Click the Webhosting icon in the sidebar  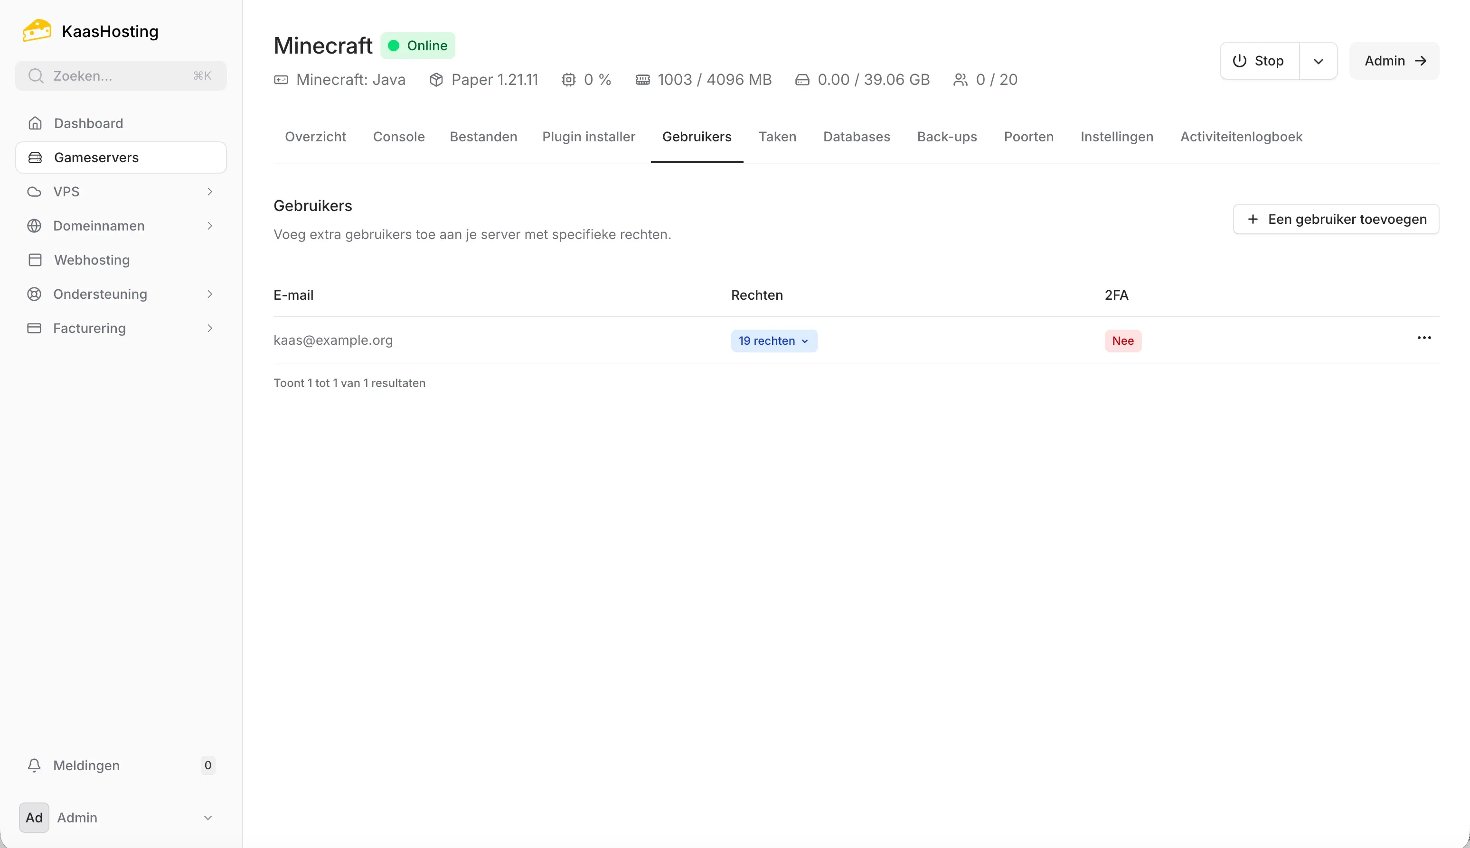pos(34,260)
